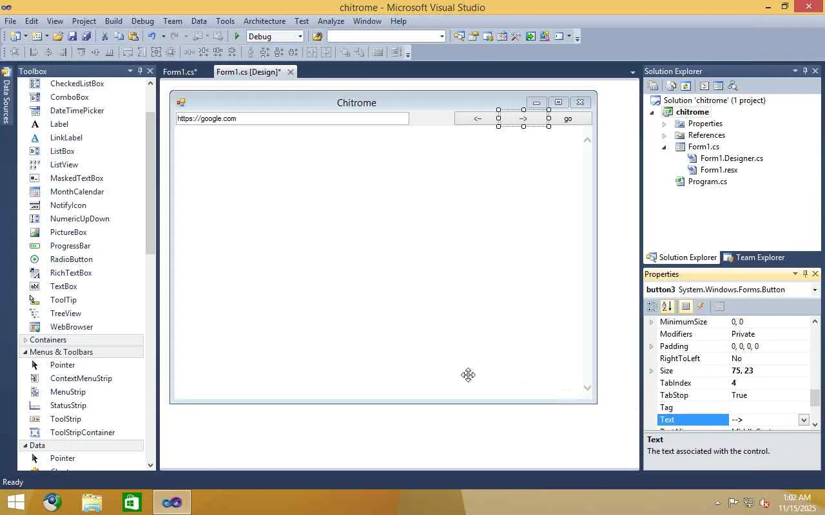Click the Properties grid scrollbar thumb
Viewport: 825px width, 515px height.
(815, 398)
